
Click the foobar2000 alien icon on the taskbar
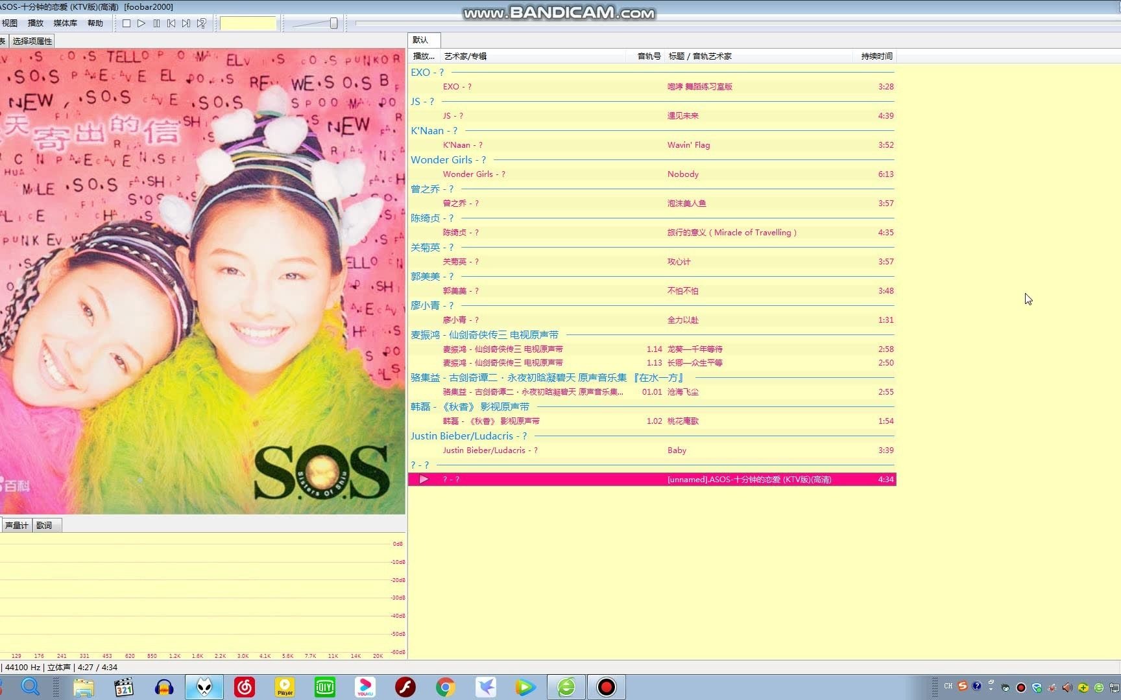pos(204,687)
